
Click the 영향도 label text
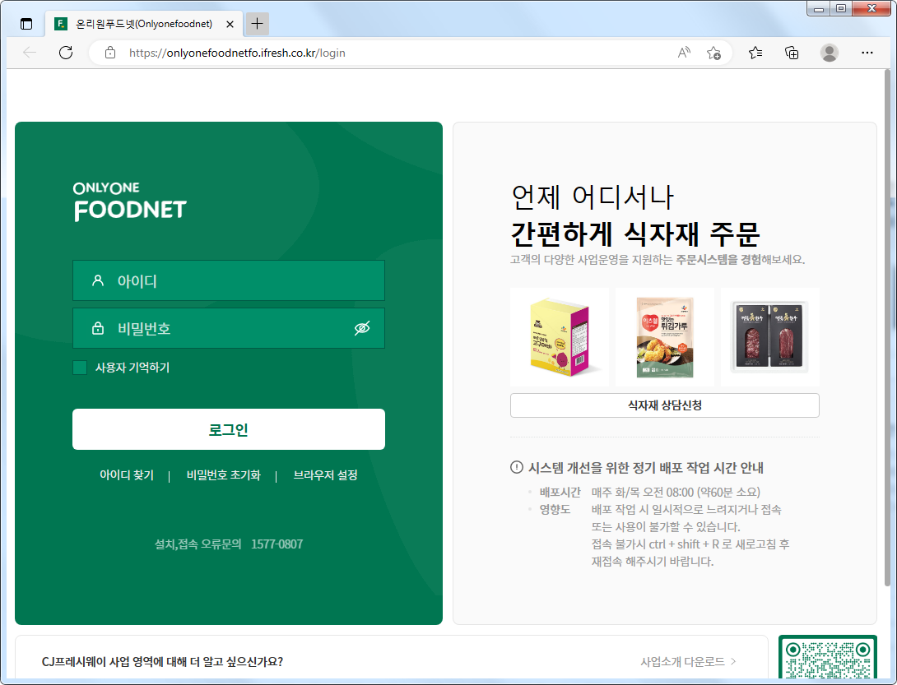[x=555, y=510]
